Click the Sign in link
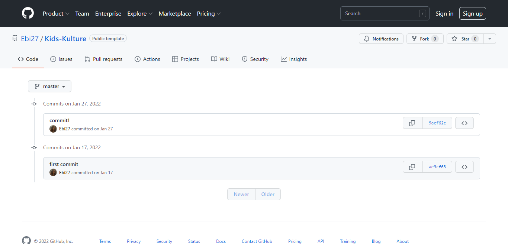Viewport: 508px width, 244px height. pyautogui.click(x=444, y=13)
